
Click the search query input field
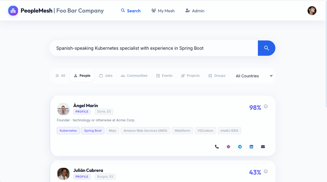154,48
